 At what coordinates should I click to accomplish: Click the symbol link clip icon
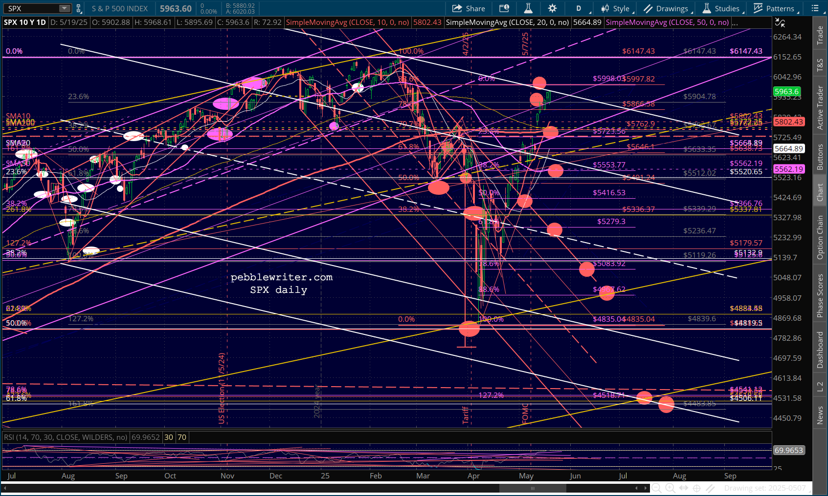click(79, 8)
